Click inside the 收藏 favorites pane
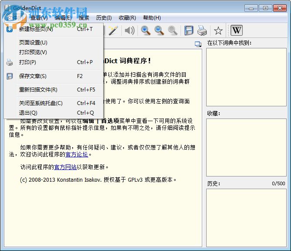Viewport: 291px width, 251px height. (246, 147)
